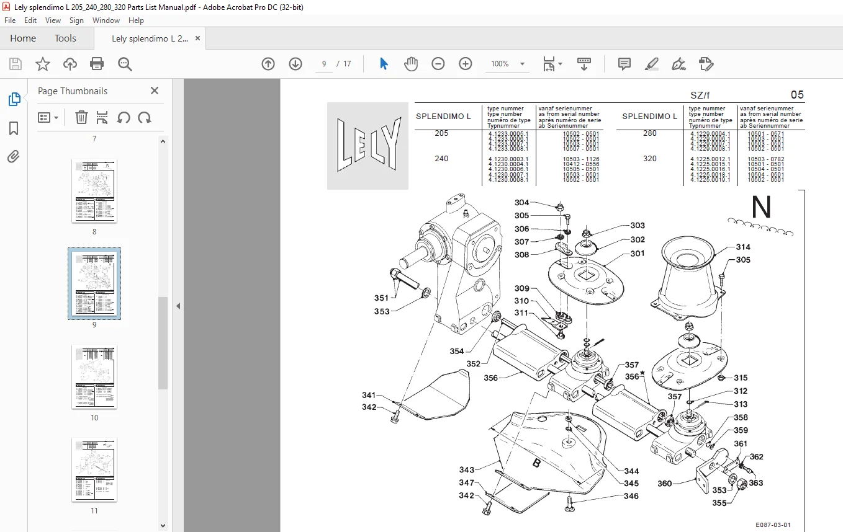Collapse the navigation pane with the arrow
The height and width of the screenshot is (532, 843).
point(178,306)
